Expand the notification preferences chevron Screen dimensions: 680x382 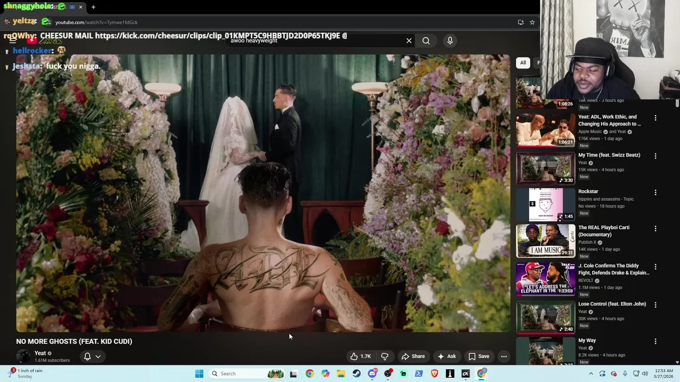pyautogui.click(x=98, y=357)
